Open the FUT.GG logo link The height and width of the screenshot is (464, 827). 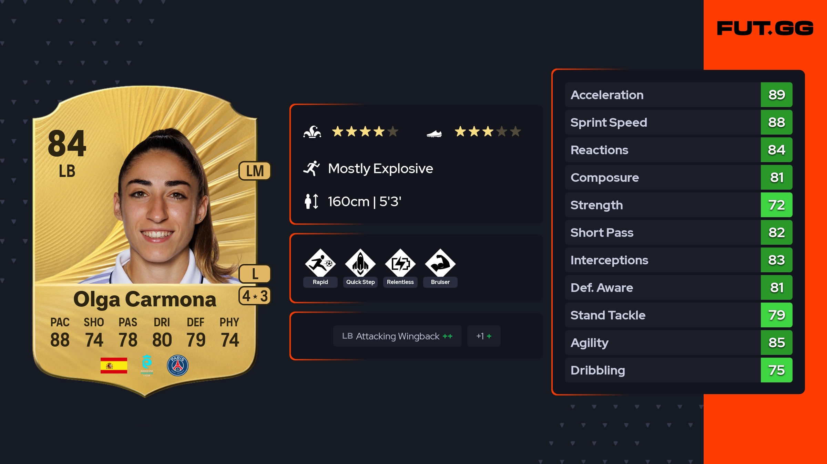coord(765,28)
